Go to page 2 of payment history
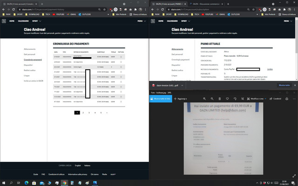The width and height of the screenshot is (298, 186). pos(83,113)
